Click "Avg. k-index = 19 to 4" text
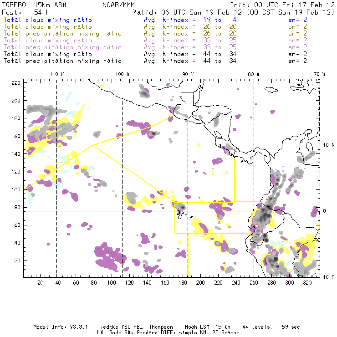The height and width of the screenshot is (337, 337). [x=190, y=20]
